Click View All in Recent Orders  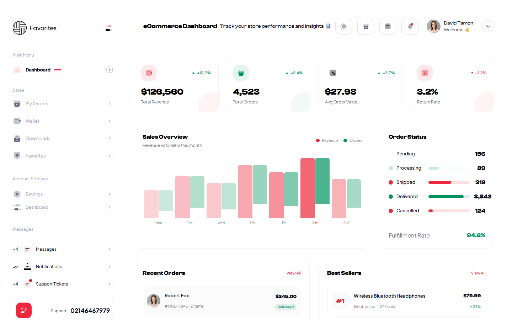coord(293,273)
